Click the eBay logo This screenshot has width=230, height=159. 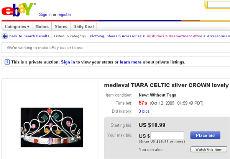19,9
